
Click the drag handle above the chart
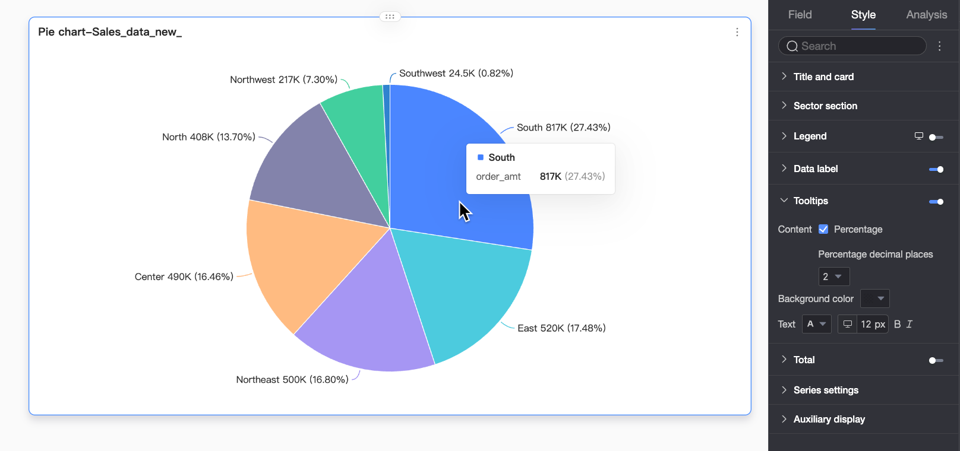coord(390,17)
